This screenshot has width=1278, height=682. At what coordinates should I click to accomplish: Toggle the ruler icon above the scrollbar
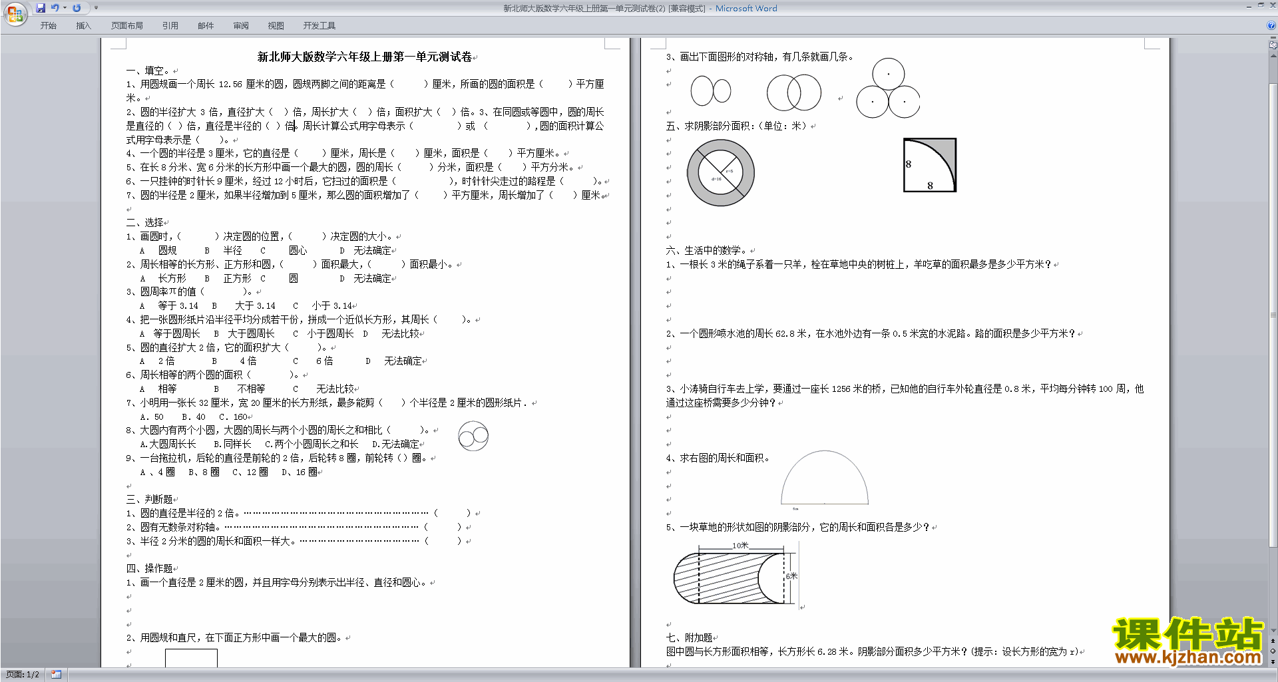pyautogui.click(x=1273, y=45)
